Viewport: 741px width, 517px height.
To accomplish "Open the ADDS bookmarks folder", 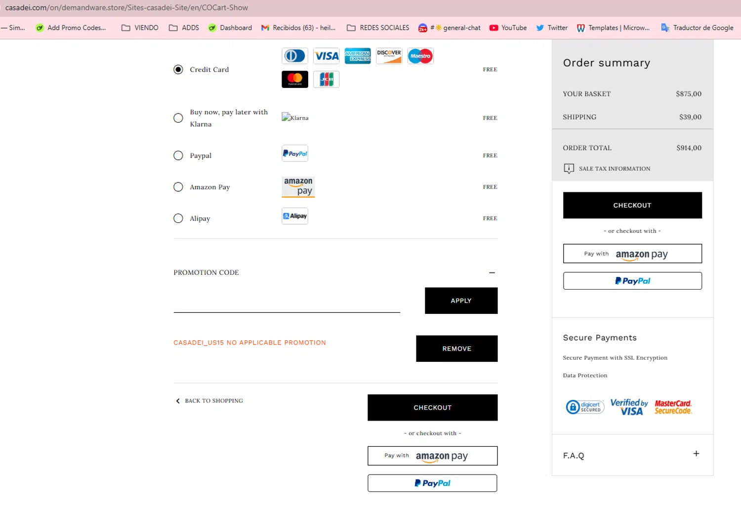I will click(x=184, y=28).
